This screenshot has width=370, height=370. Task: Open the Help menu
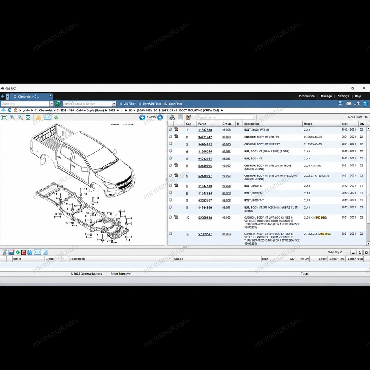point(358,96)
